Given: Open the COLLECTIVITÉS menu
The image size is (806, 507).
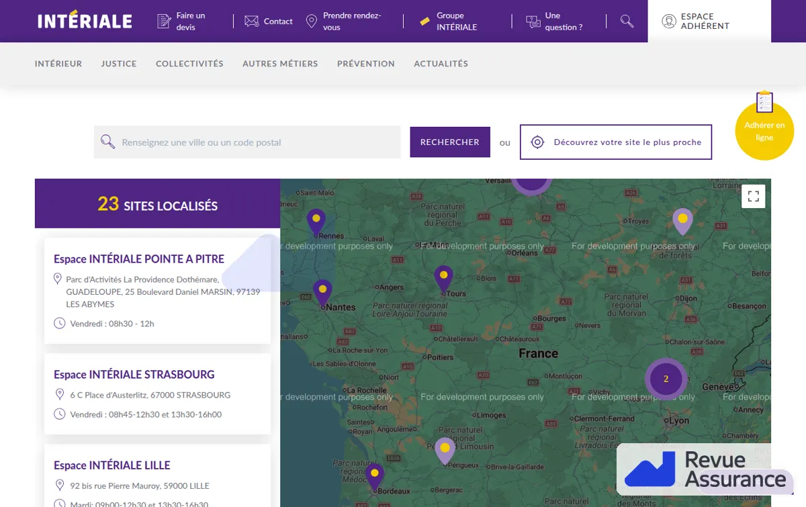Looking at the screenshot, I should (x=189, y=64).
